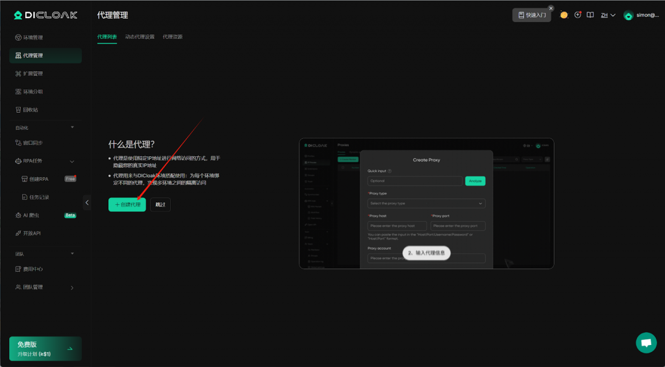The width and height of the screenshot is (665, 367).
Task: Open 扩展管理 in the sidebar
Action: point(33,74)
